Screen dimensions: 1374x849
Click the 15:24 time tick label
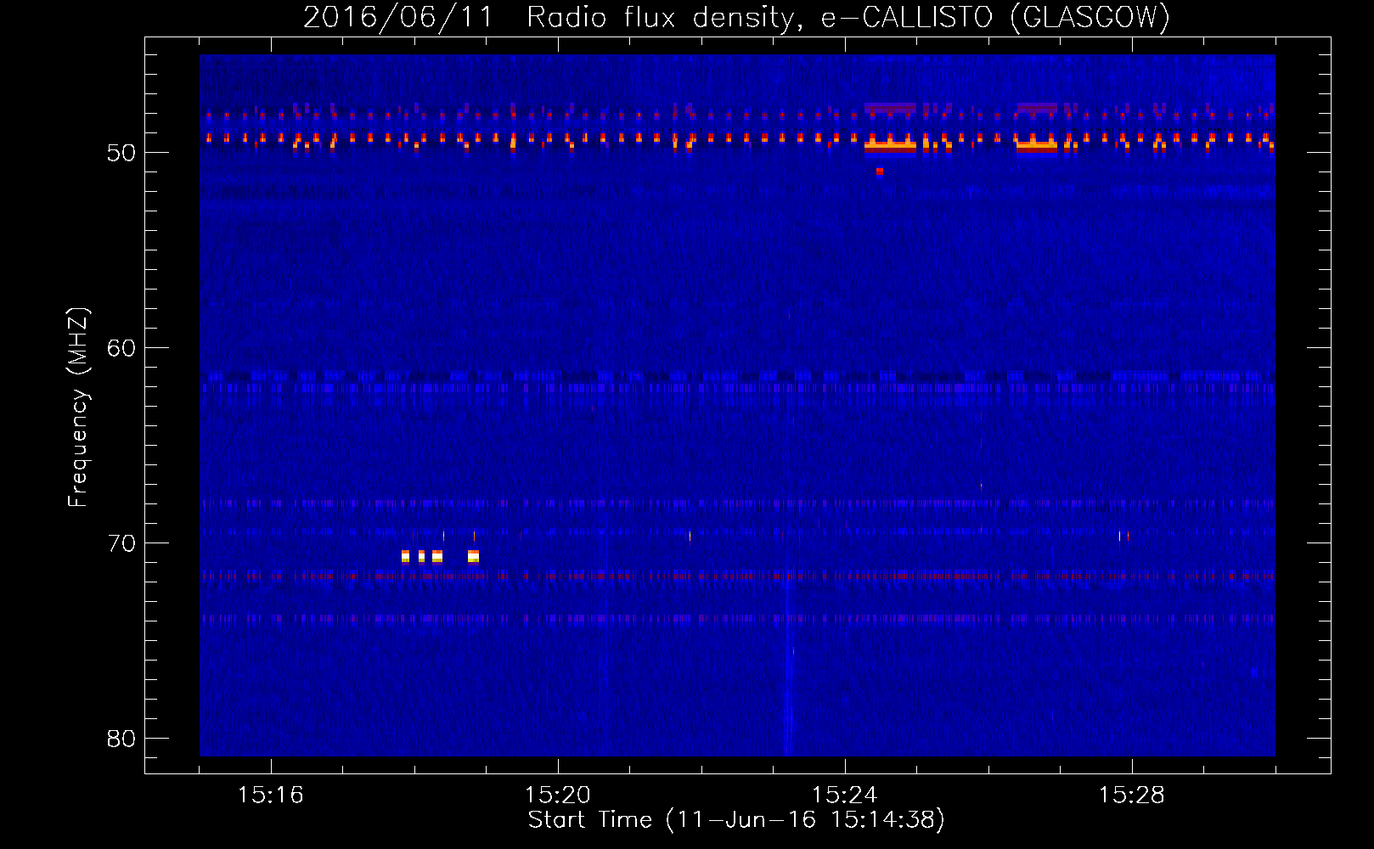(845, 795)
